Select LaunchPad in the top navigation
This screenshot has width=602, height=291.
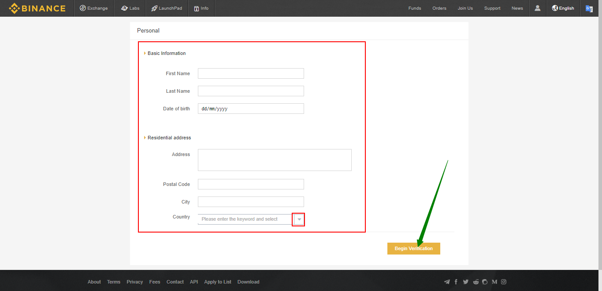click(167, 8)
